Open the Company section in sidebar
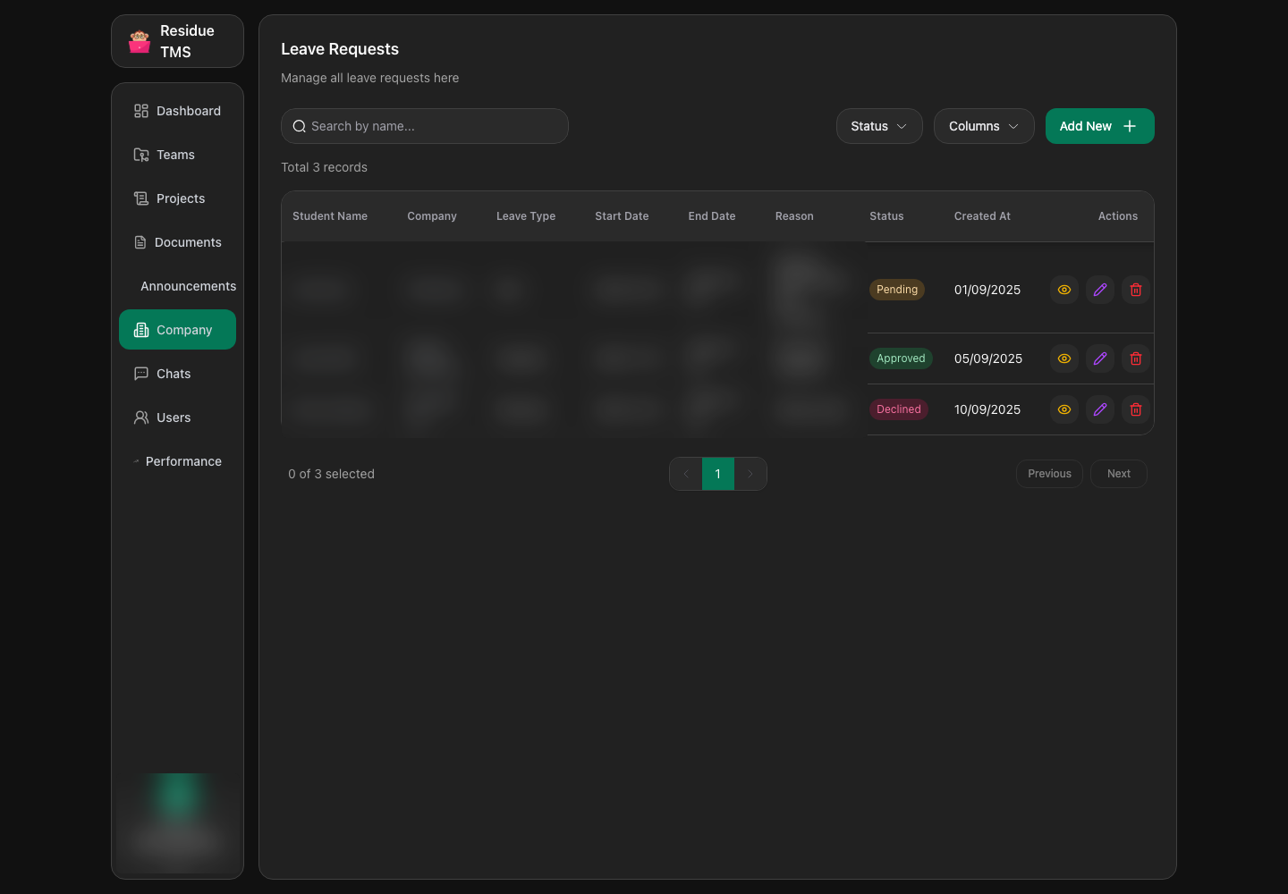The height and width of the screenshot is (894, 1288). [178, 330]
